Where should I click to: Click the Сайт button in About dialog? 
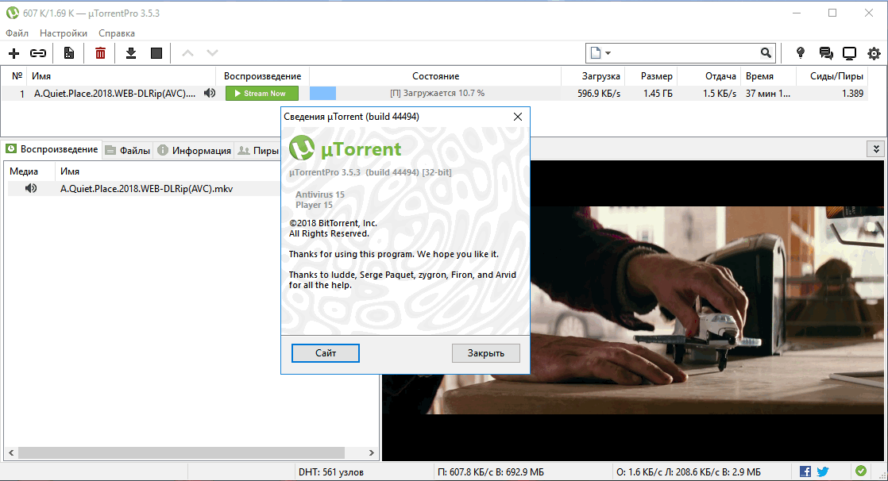click(326, 353)
